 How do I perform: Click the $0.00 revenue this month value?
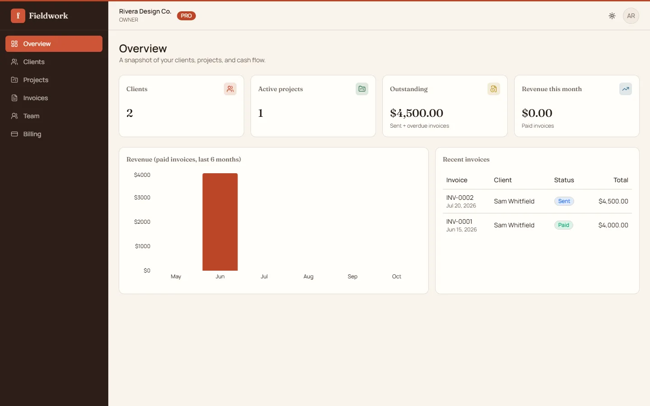tap(537, 113)
